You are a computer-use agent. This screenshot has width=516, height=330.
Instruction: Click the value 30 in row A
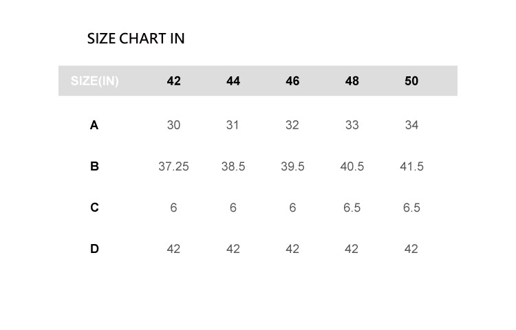point(173,125)
